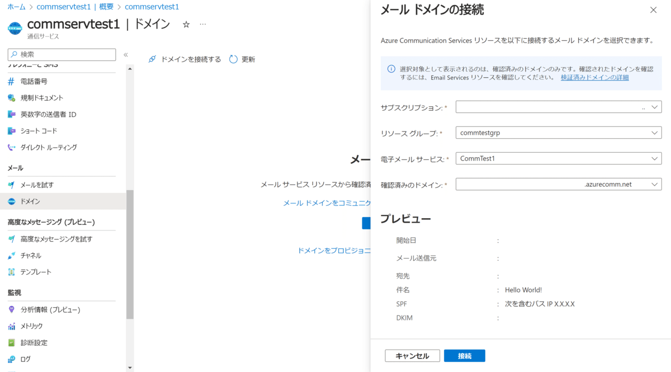Click the ドメイン sidebar icon

coord(11,201)
